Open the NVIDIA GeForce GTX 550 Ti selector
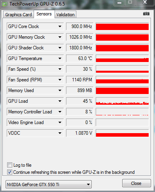This screenshot has height=192, width=155. pyautogui.click(x=49, y=184)
